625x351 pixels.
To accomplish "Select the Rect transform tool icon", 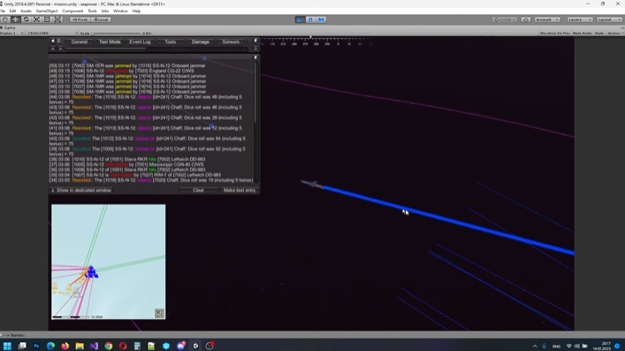I will 47,19.
